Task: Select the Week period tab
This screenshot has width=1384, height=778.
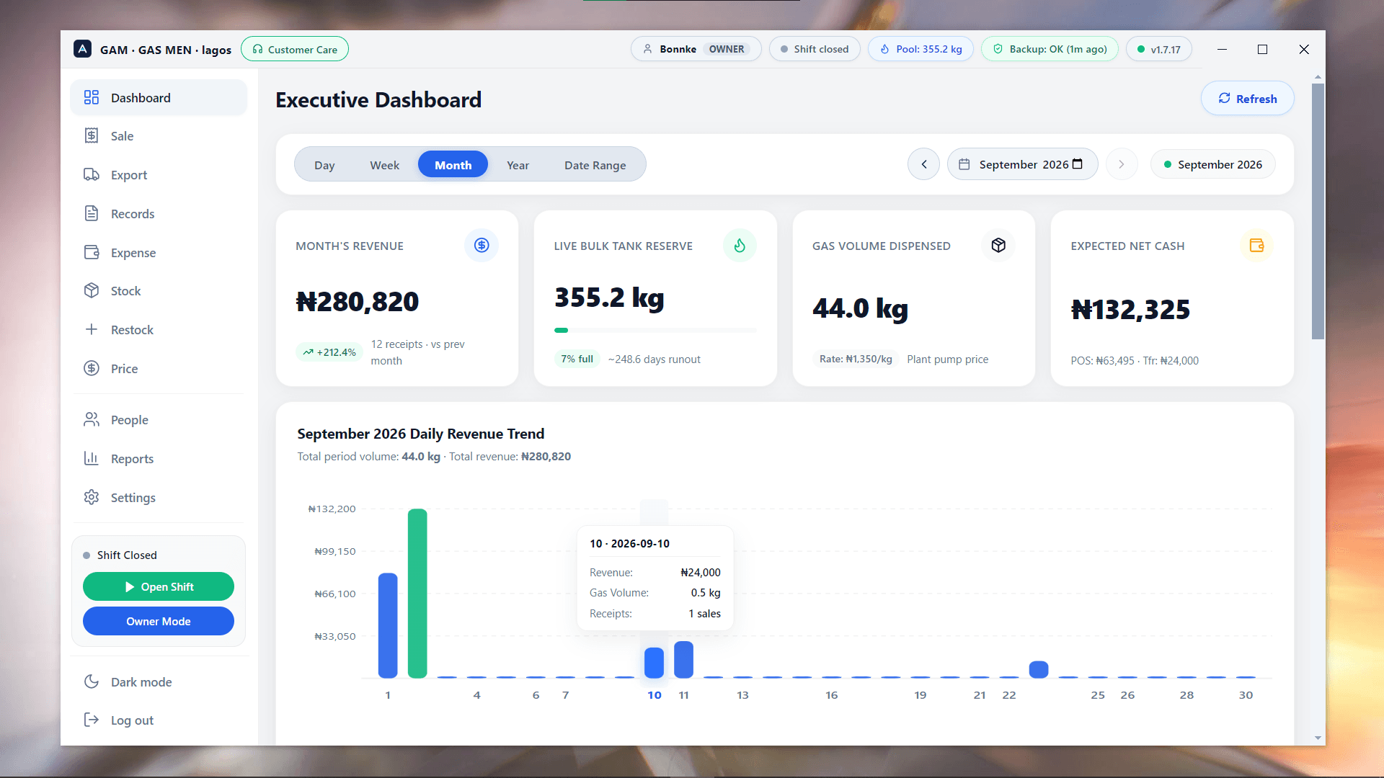Action: (x=384, y=165)
